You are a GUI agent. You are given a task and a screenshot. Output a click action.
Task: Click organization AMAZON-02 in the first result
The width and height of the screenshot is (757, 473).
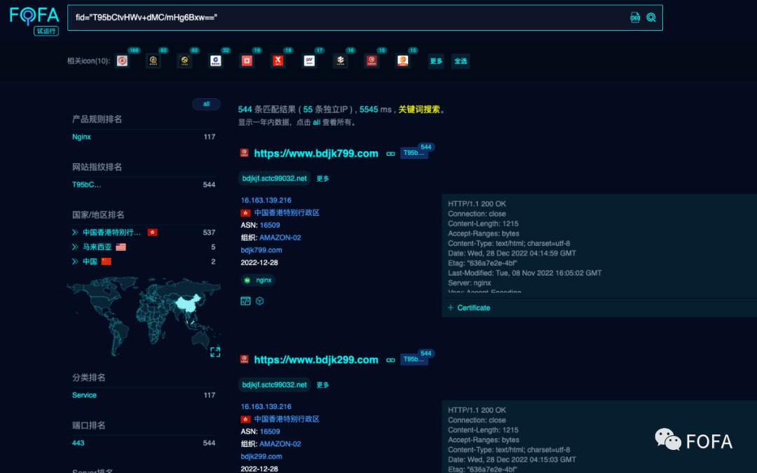tap(280, 238)
